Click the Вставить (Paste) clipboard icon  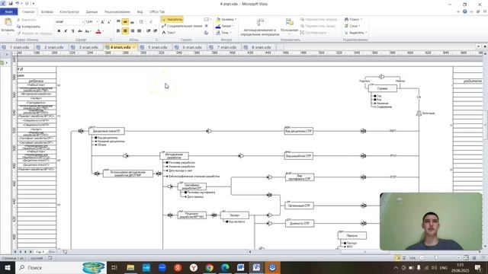coord(8,23)
